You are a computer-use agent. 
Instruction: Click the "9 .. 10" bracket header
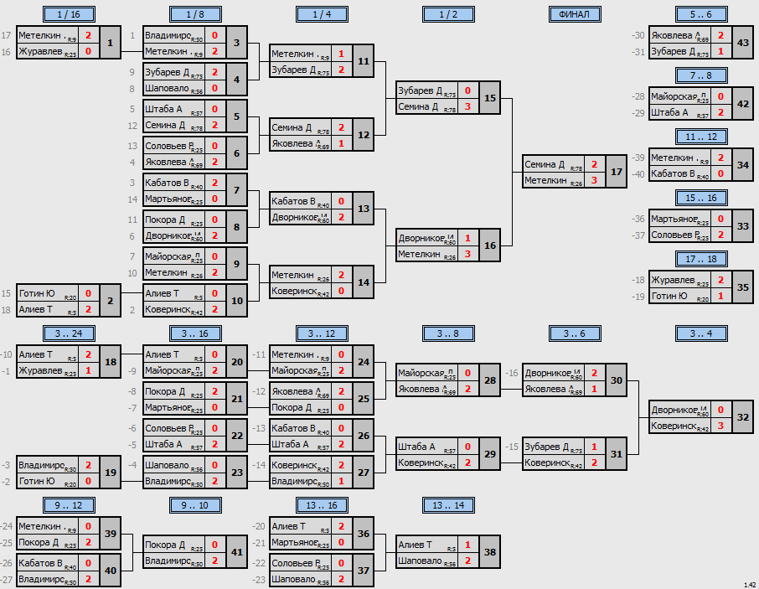(x=195, y=505)
